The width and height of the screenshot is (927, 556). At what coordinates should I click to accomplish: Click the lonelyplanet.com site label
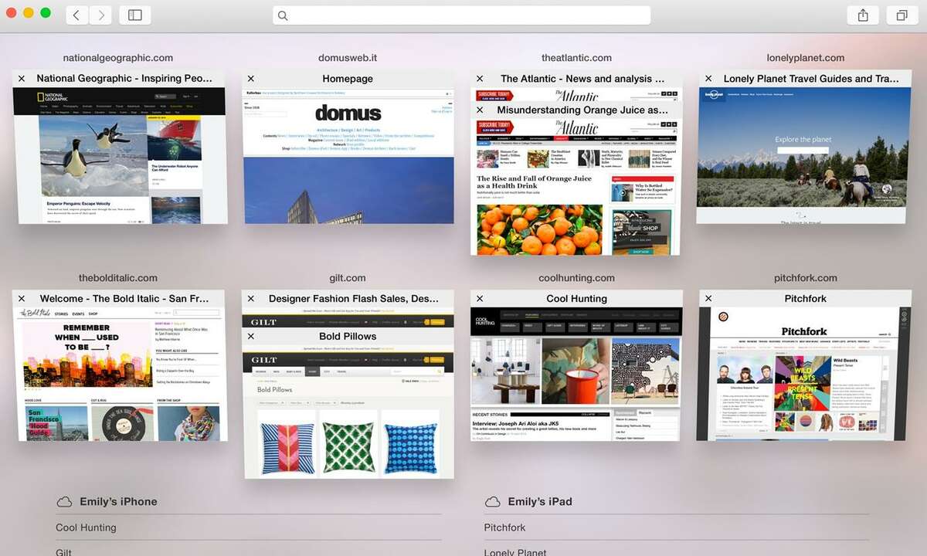click(x=806, y=58)
